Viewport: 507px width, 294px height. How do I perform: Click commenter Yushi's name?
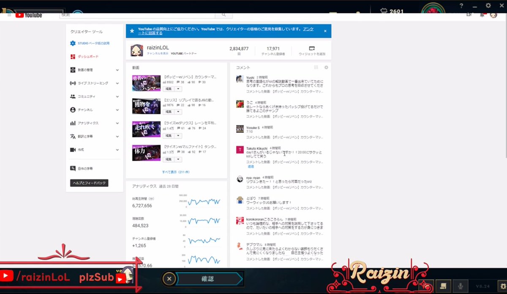click(x=250, y=78)
